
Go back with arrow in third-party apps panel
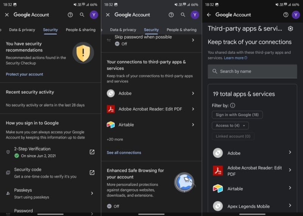point(209,15)
